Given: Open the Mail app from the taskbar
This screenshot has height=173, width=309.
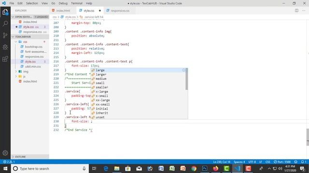Looking at the screenshot, I should coord(139,169).
